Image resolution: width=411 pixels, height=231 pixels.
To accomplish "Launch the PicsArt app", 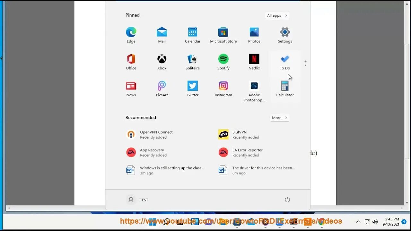I will [x=162, y=89].
